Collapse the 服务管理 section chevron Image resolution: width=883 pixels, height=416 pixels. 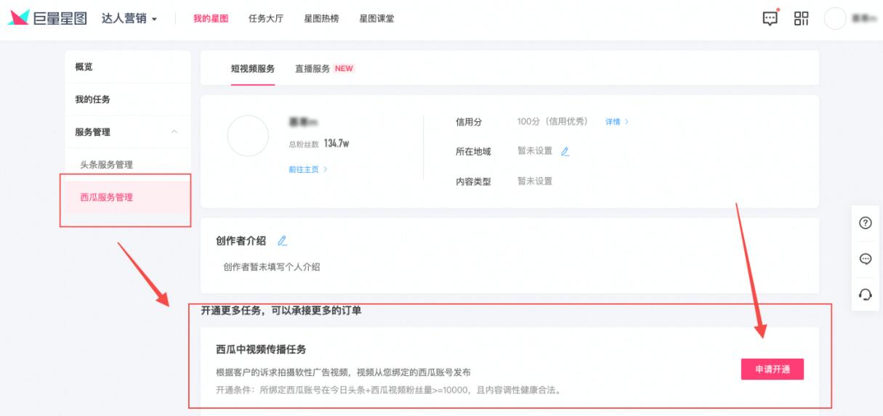point(174,132)
